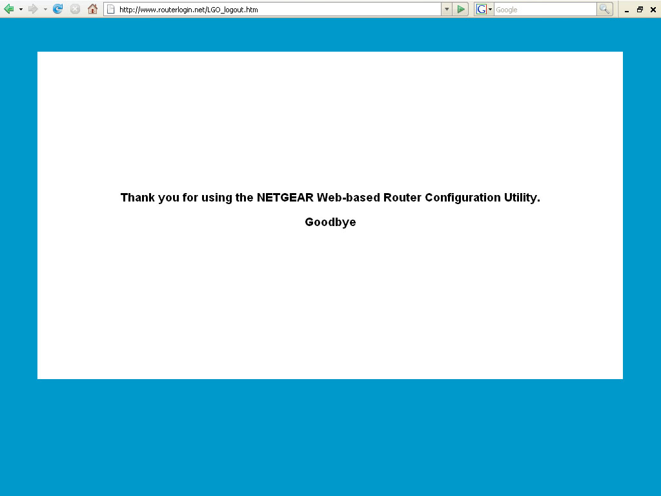Click the greyed-out stop loading icon

[x=75, y=9]
